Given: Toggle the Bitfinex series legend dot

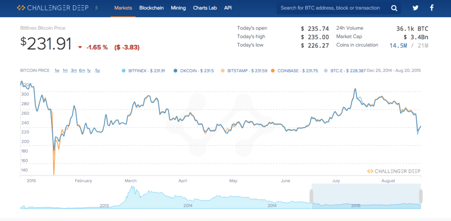Looking at the screenshot, I should pyautogui.click(x=124, y=71).
